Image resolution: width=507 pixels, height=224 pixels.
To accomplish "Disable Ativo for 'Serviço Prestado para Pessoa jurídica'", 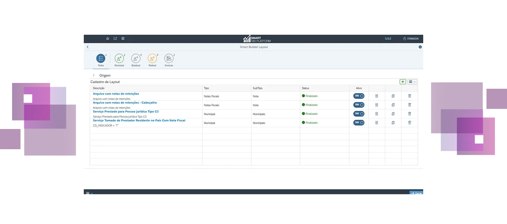I will (x=359, y=114).
